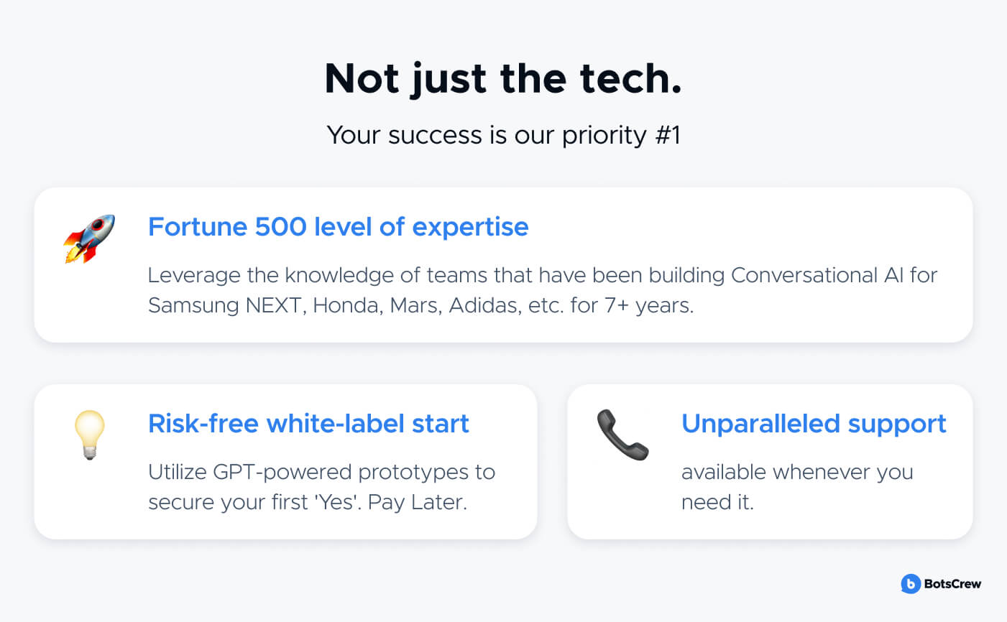The image size is (1007, 622).
Task: Click the BotsCrew brand name text
Action: pyautogui.click(x=952, y=584)
